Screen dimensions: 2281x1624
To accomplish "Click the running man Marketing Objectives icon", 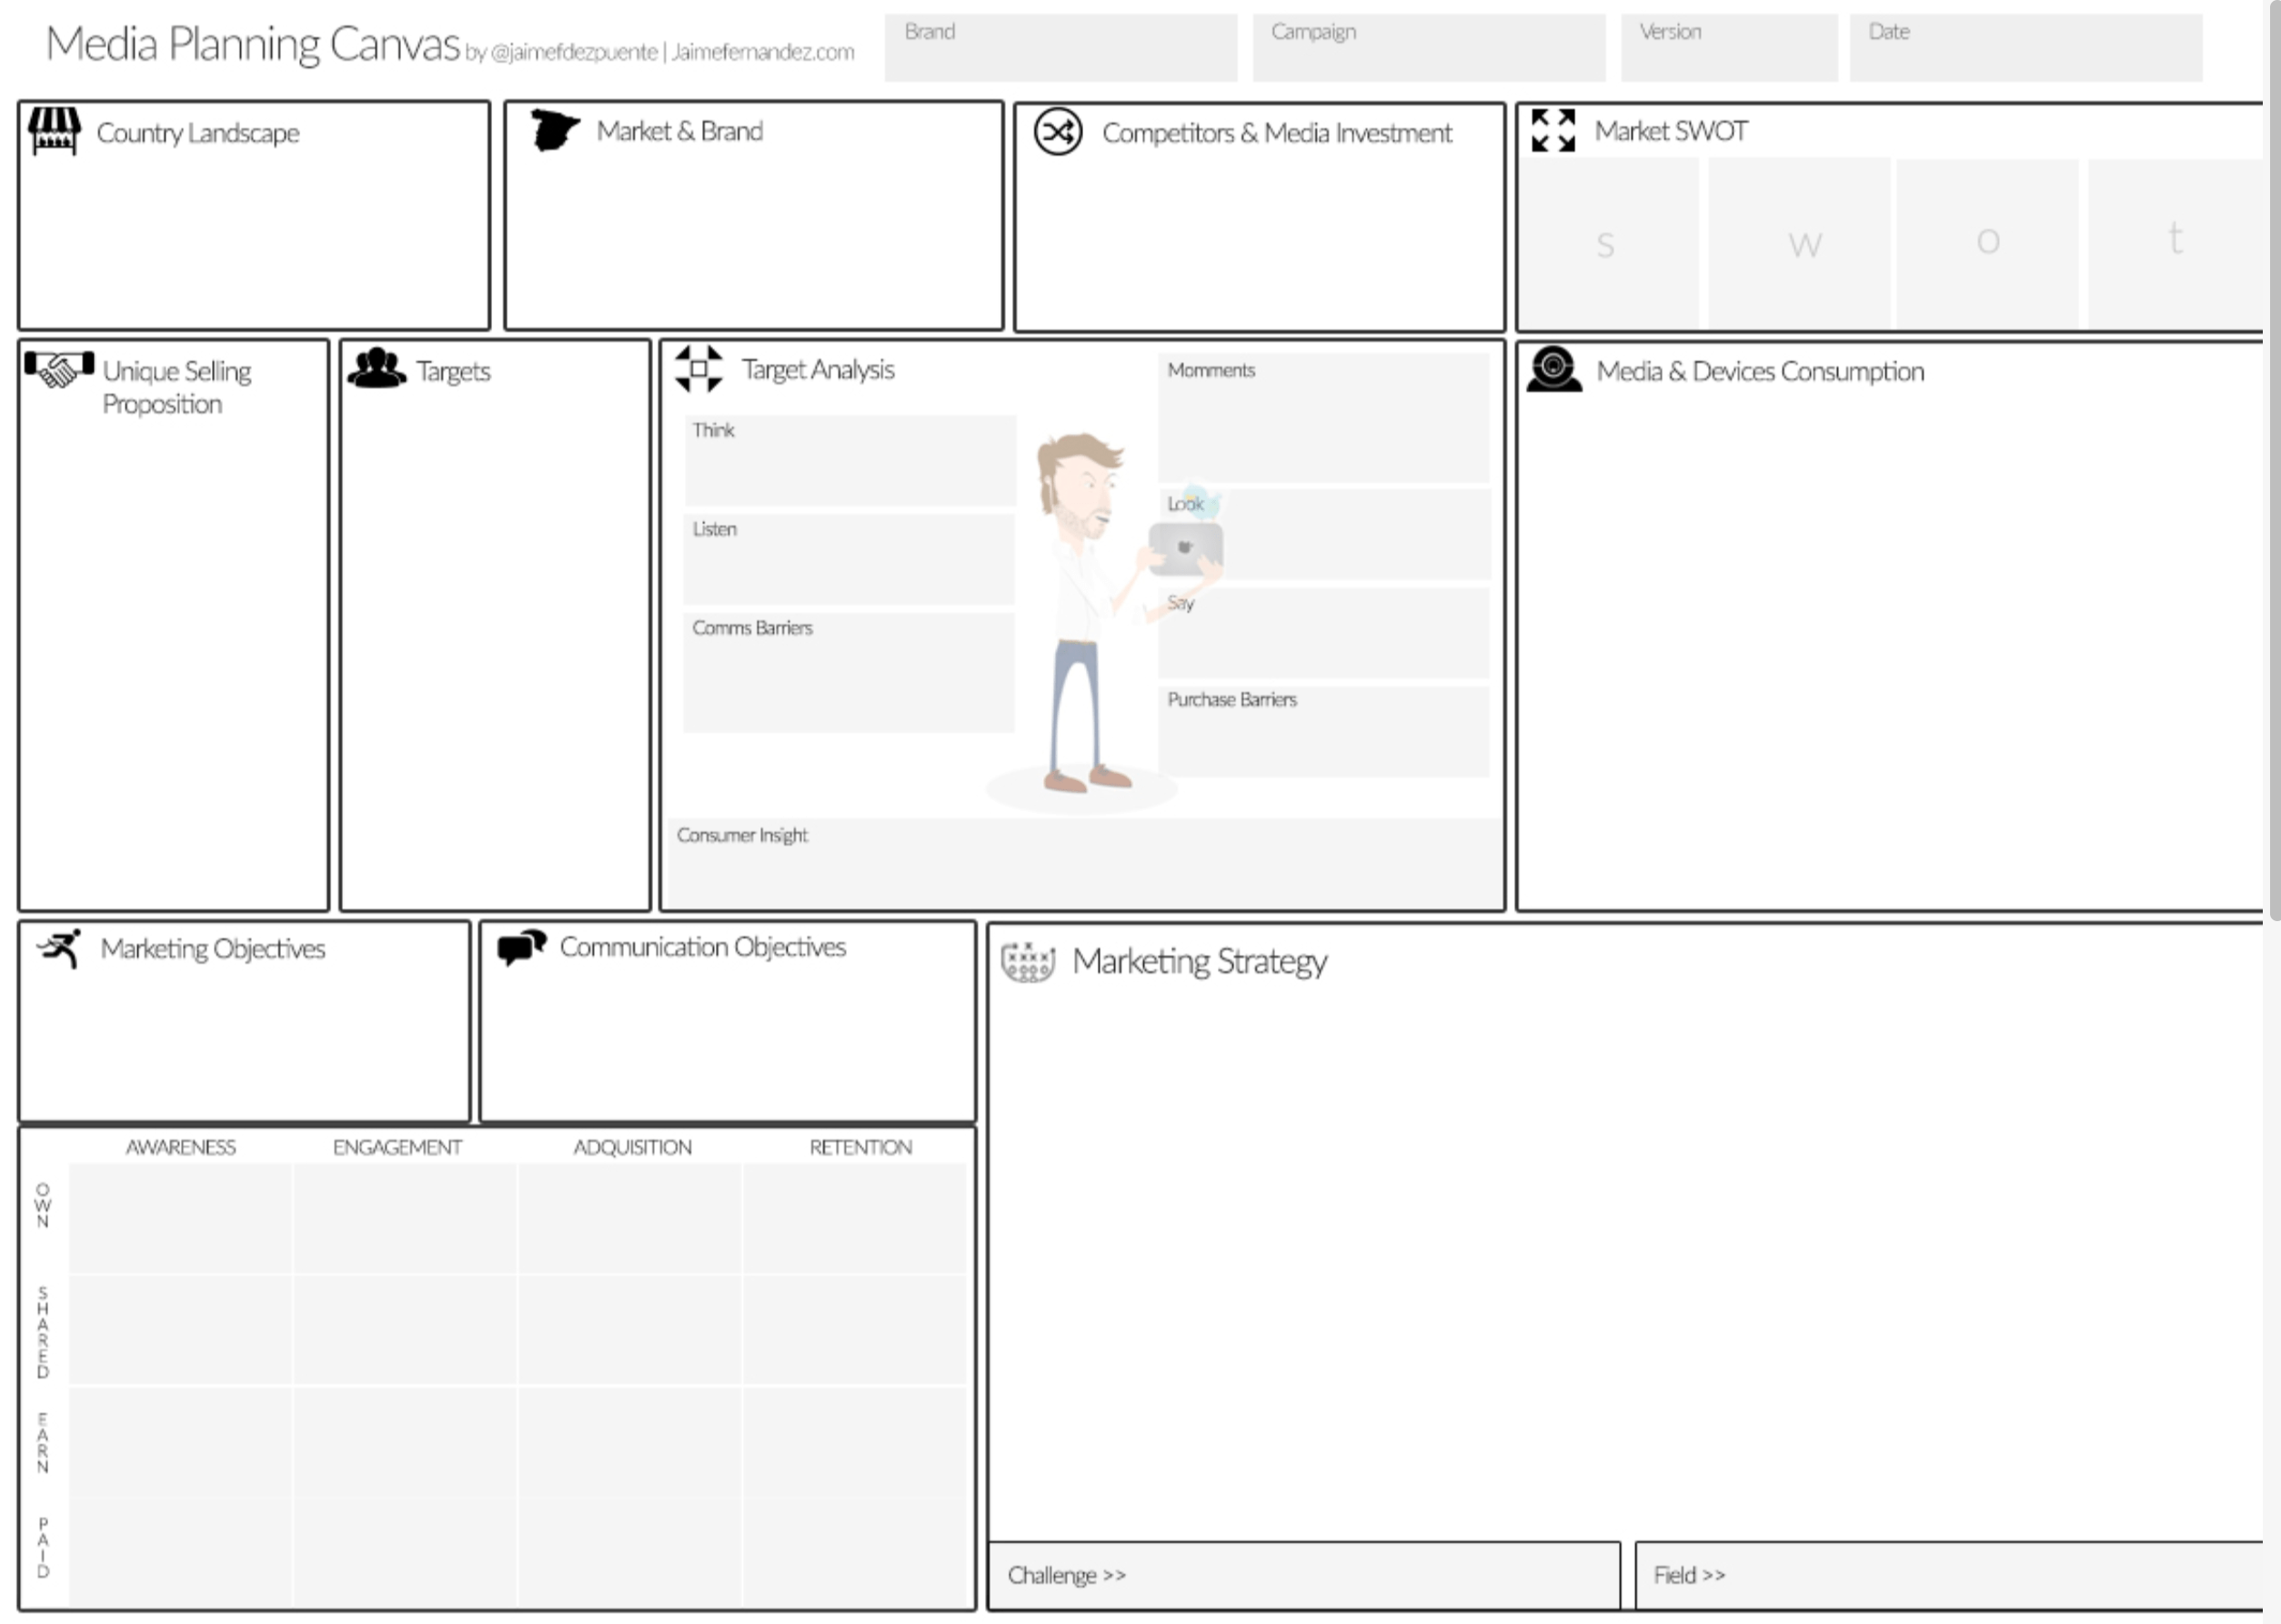I will click(x=60, y=948).
